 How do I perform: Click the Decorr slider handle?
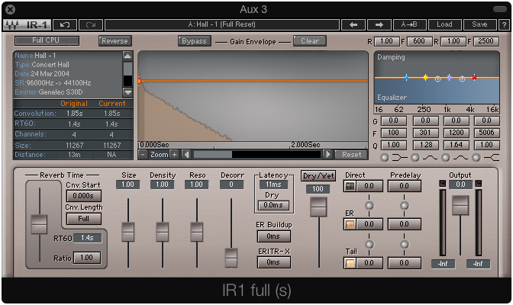[x=231, y=258]
